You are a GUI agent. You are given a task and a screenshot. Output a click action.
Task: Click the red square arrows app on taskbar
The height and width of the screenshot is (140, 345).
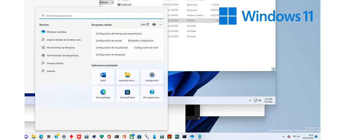(x=79, y=136)
